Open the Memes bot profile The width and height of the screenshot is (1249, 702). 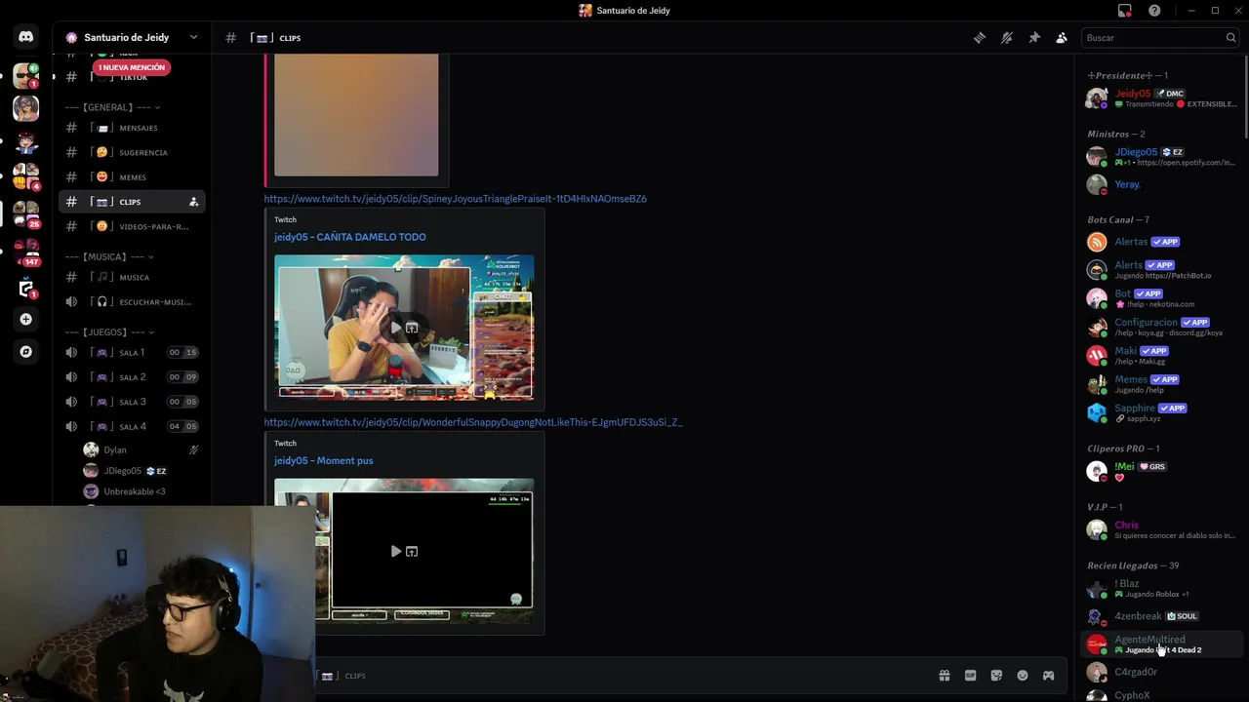pyautogui.click(x=1161, y=383)
